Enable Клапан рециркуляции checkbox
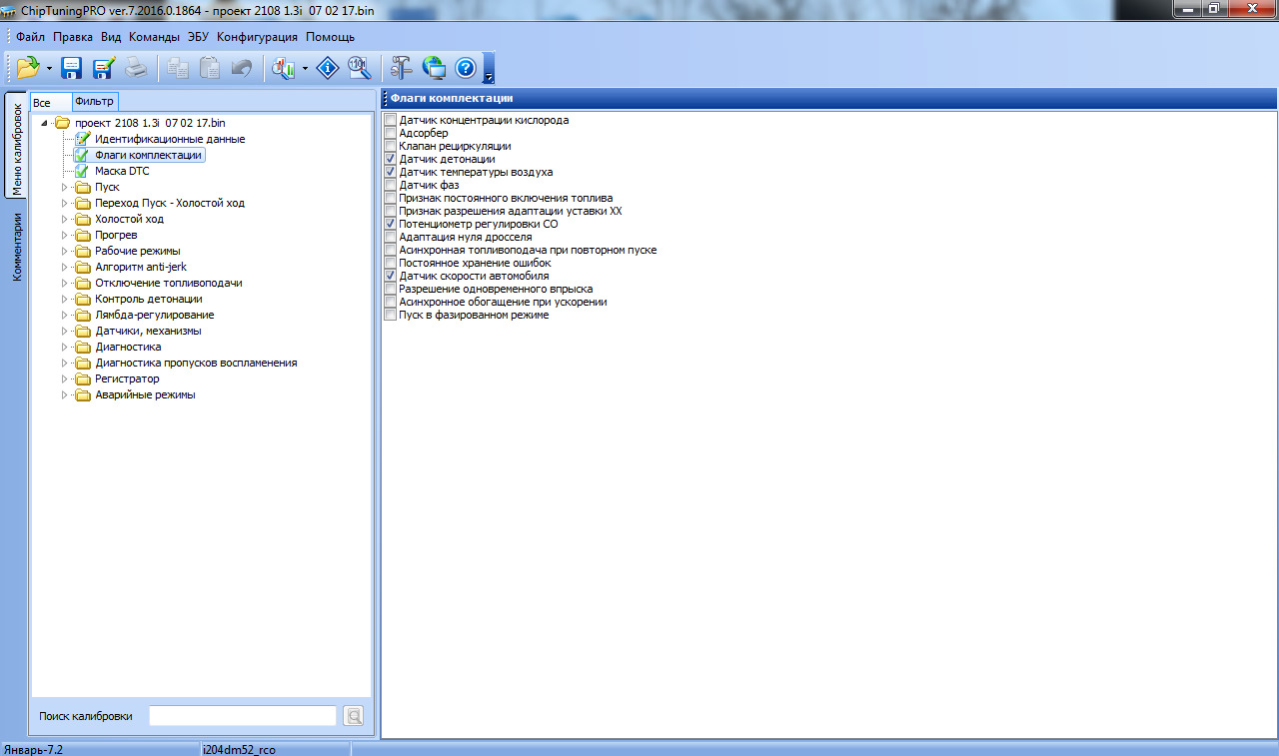 click(391, 146)
